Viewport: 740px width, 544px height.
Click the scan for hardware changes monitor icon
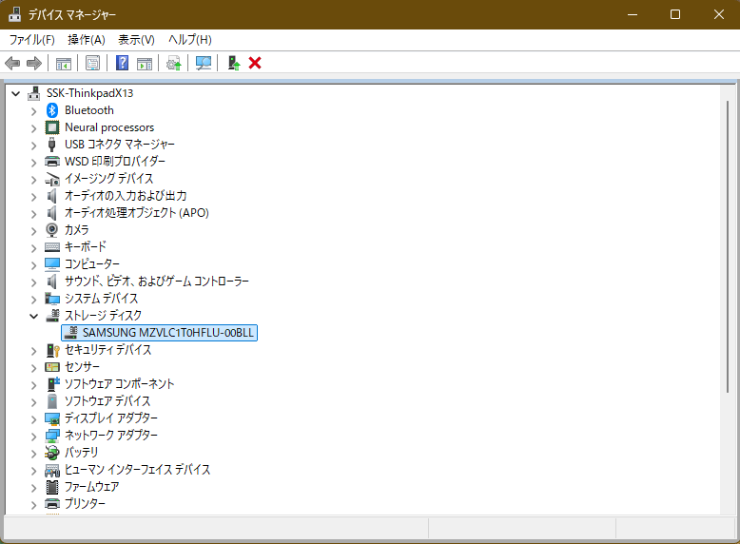(x=203, y=63)
